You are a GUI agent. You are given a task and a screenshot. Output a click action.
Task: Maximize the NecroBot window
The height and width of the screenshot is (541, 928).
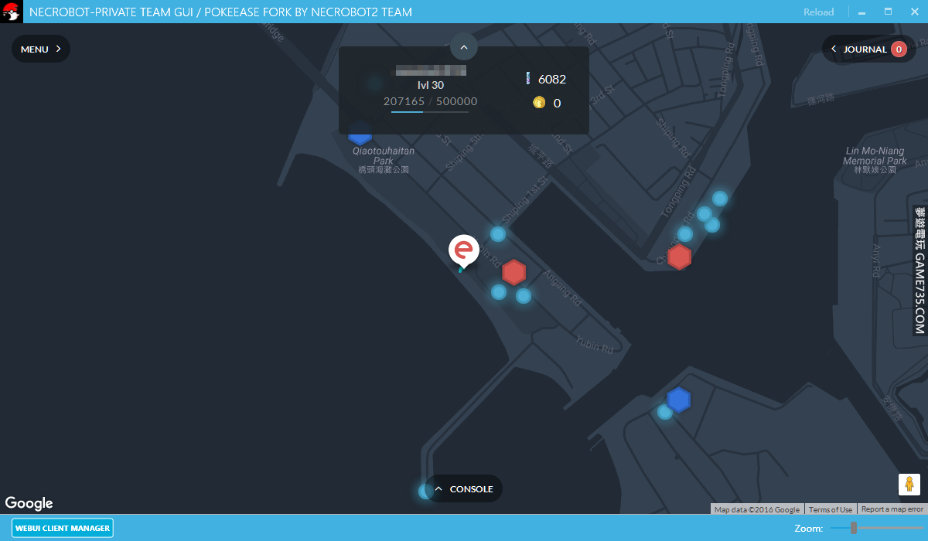tap(888, 12)
